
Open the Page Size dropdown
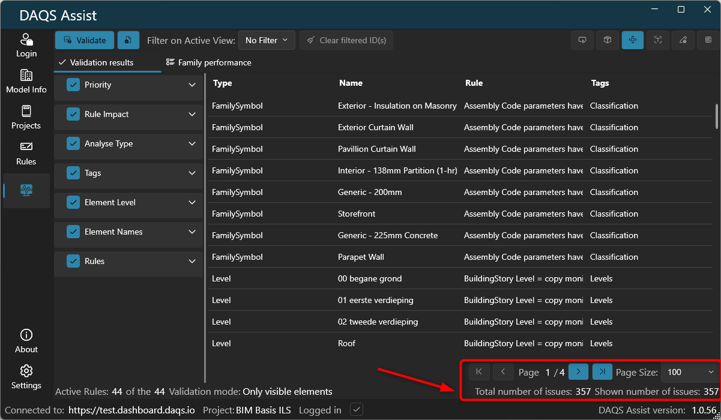[689, 372]
